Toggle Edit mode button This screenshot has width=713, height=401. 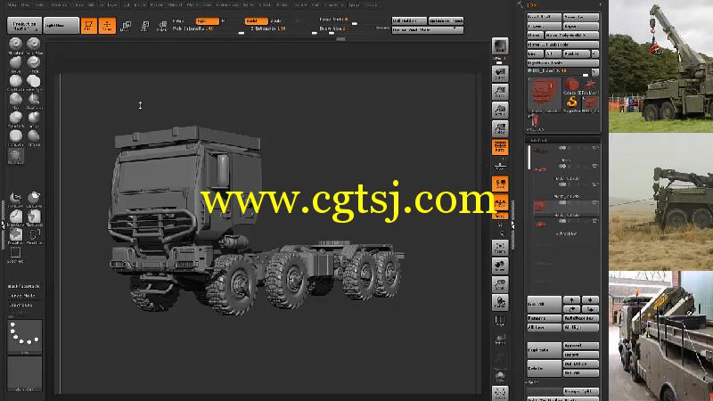coord(88,26)
